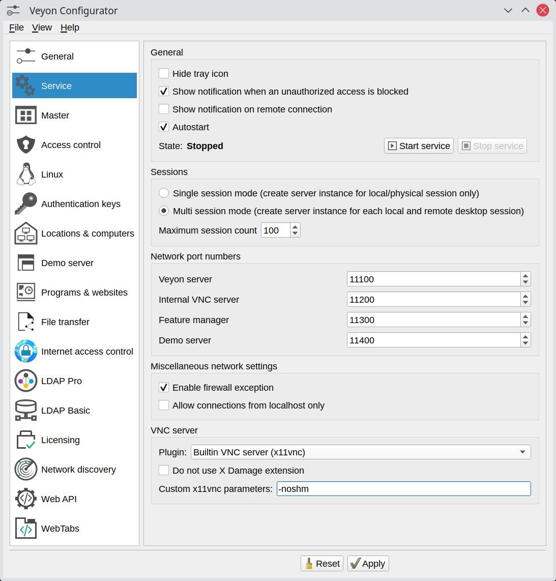
Task: Decrease Maximum session count with down arrow
Action: tap(295, 234)
